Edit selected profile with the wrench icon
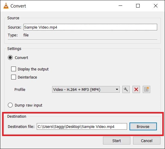165x149 pixels. click(126, 89)
